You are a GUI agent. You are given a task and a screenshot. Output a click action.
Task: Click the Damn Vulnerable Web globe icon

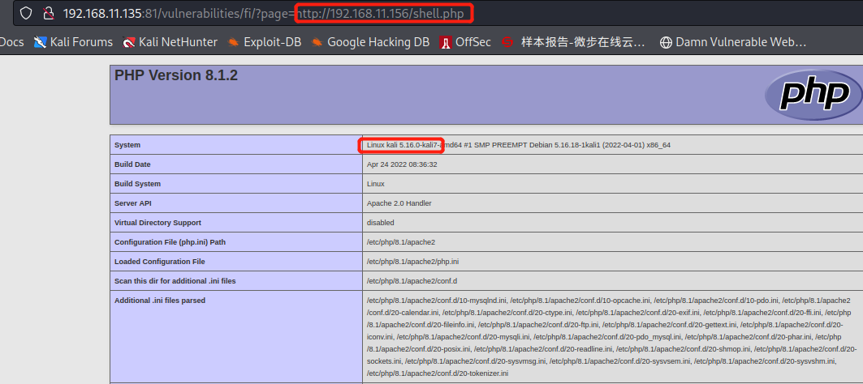[x=666, y=42]
